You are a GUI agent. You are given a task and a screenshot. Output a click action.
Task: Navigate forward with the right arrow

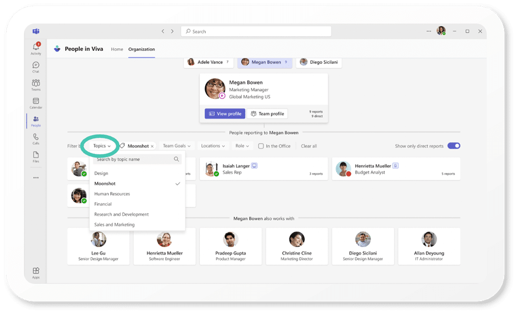point(172,31)
